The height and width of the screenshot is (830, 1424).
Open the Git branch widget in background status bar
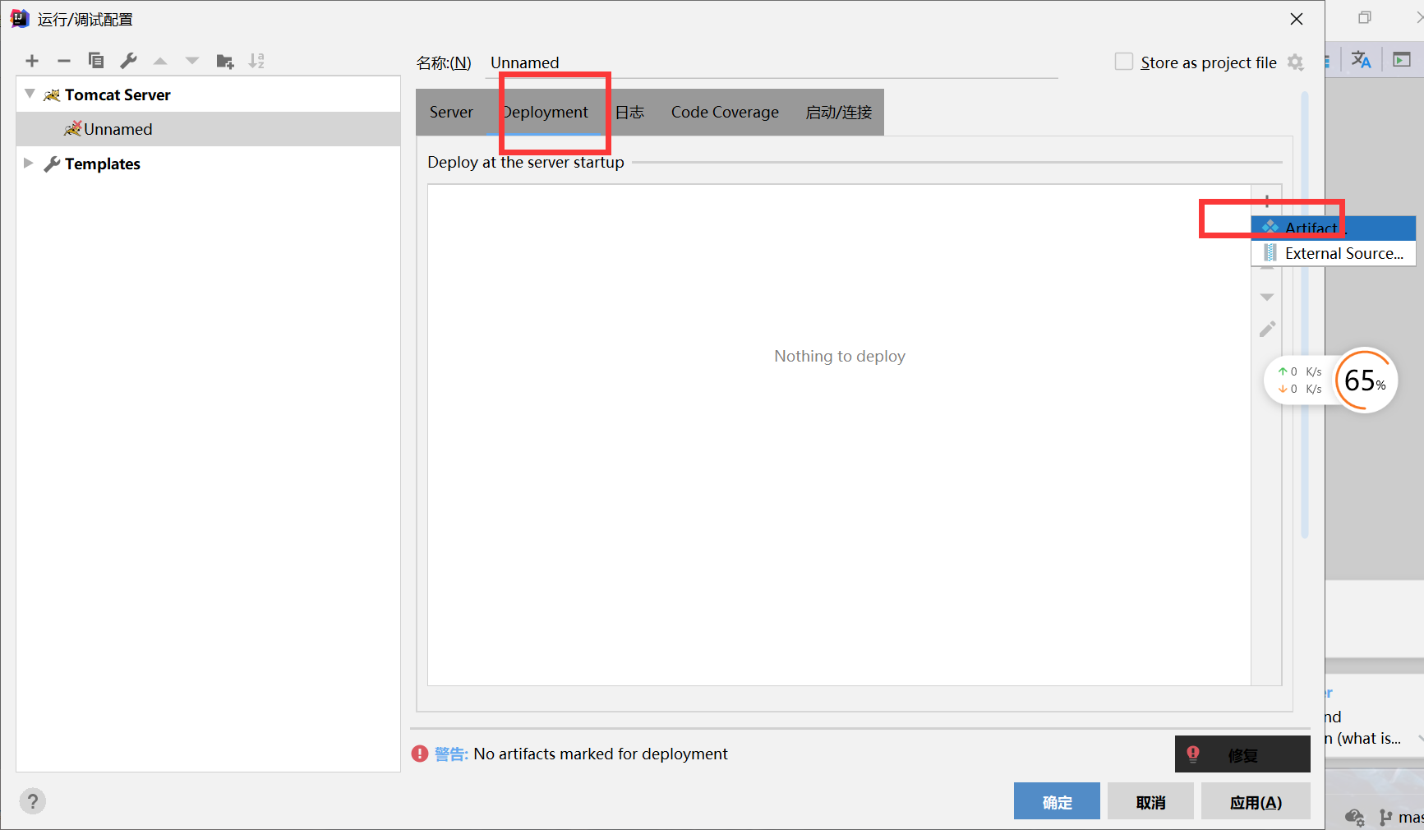point(1401,817)
